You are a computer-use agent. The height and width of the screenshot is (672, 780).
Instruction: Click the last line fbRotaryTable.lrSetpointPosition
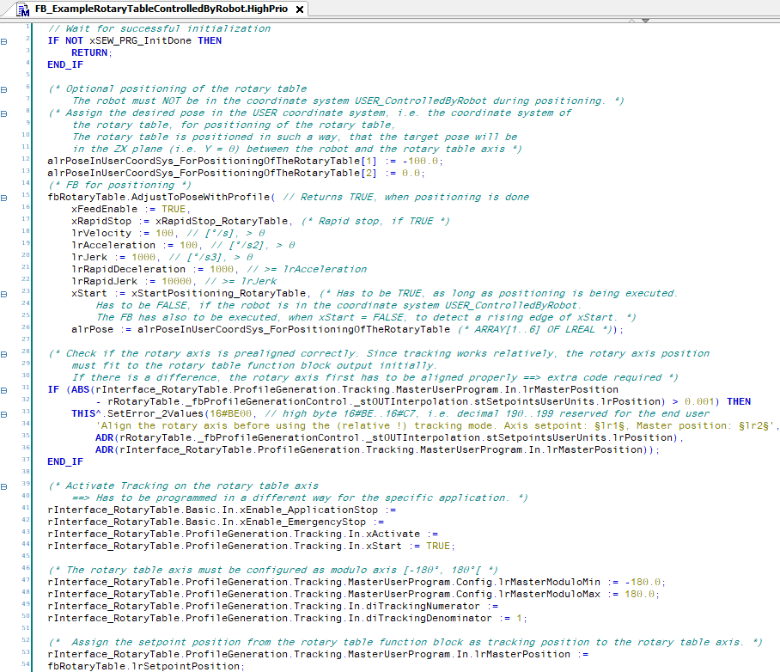click(x=146, y=666)
